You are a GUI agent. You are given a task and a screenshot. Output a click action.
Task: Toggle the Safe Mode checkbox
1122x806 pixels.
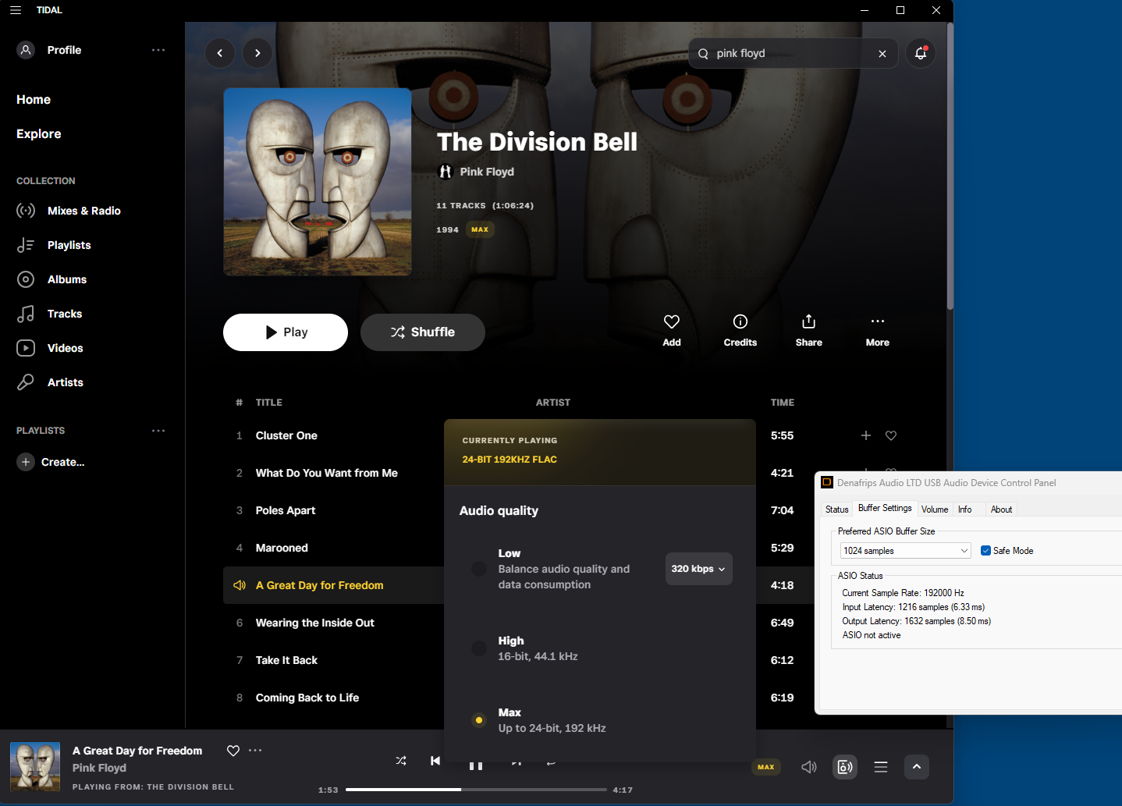[985, 551]
